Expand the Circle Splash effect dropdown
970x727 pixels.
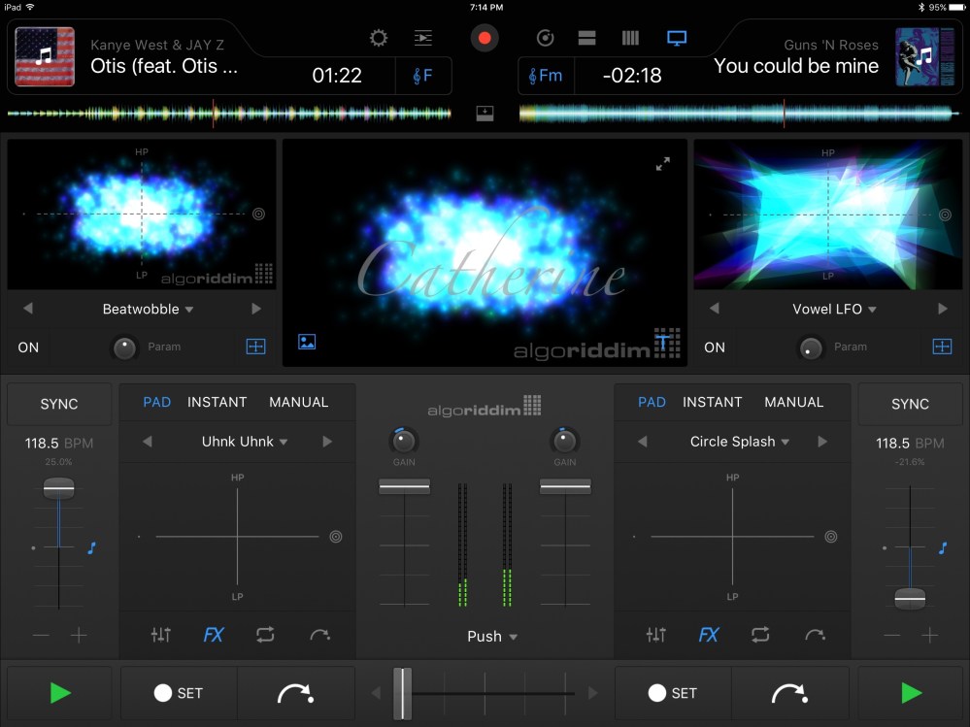(x=740, y=442)
